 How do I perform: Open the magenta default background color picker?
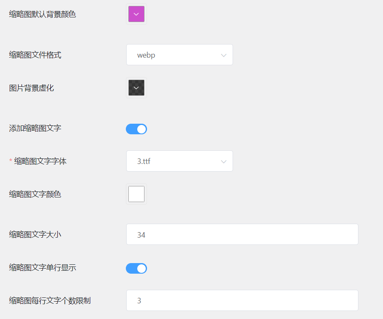(x=136, y=14)
